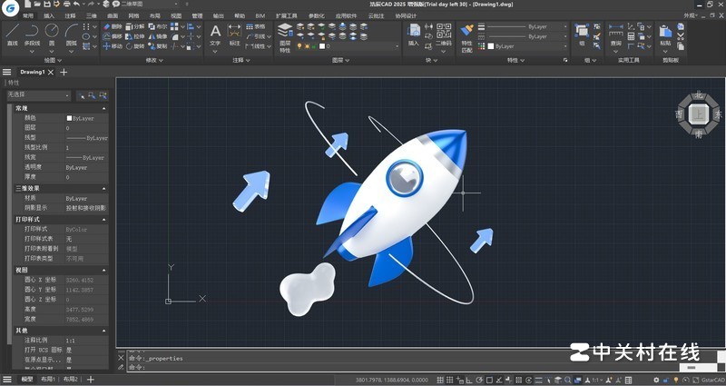
Task: Collapse the 视图 (View) properties section
Action: pyautogui.click(x=103, y=270)
